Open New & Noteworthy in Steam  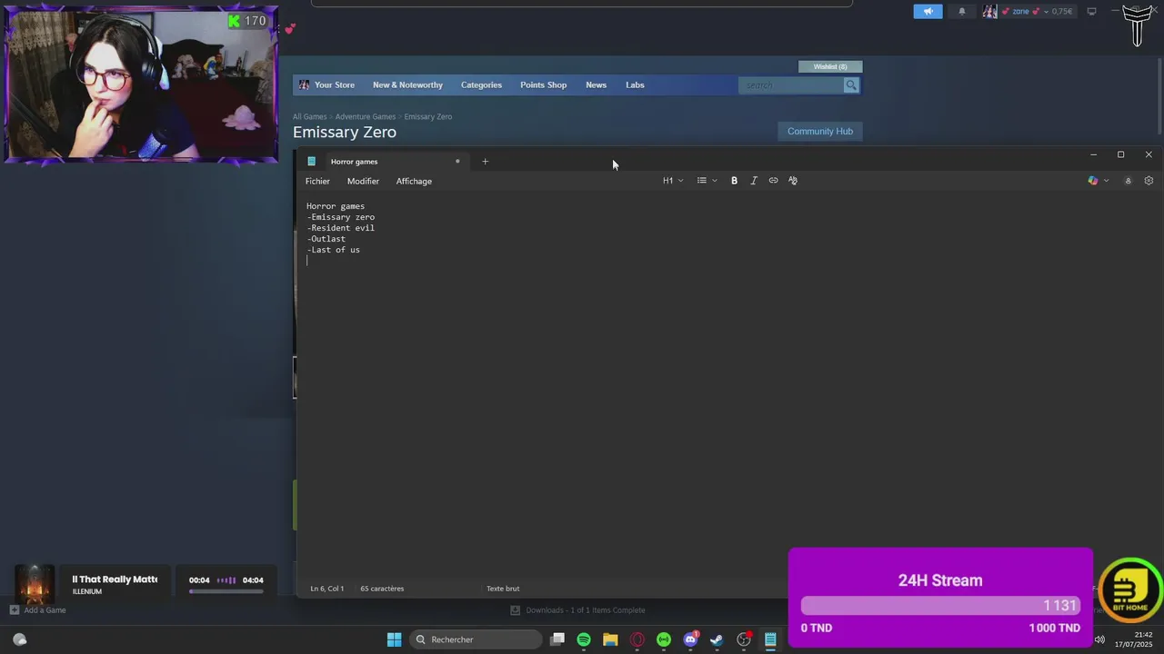coord(407,85)
